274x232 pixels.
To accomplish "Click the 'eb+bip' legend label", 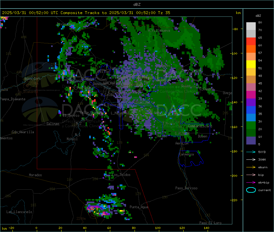I will pyautogui.click(x=264, y=183).
